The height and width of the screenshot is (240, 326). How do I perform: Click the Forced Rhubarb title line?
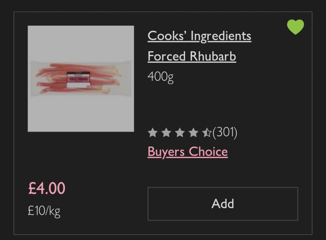pyautogui.click(x=191, y=56)
